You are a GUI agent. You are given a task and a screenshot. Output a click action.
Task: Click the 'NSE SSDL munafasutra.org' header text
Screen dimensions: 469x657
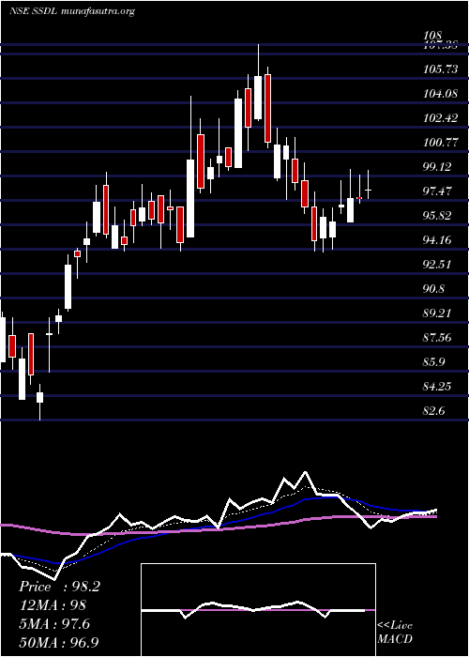click(71, 11)
